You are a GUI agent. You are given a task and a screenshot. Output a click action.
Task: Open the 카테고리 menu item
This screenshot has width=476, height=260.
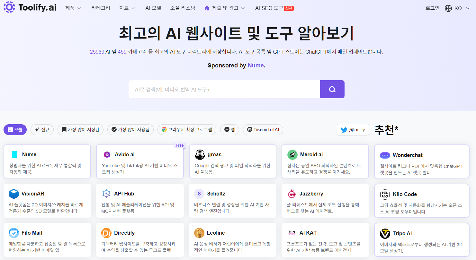(101, 8)
